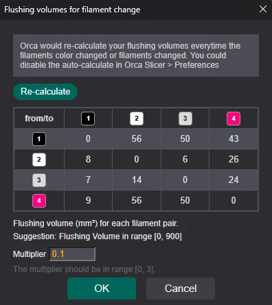Click white filament 2 swatch in header row
Screen dimensions: 272x305
click(137, 119)
